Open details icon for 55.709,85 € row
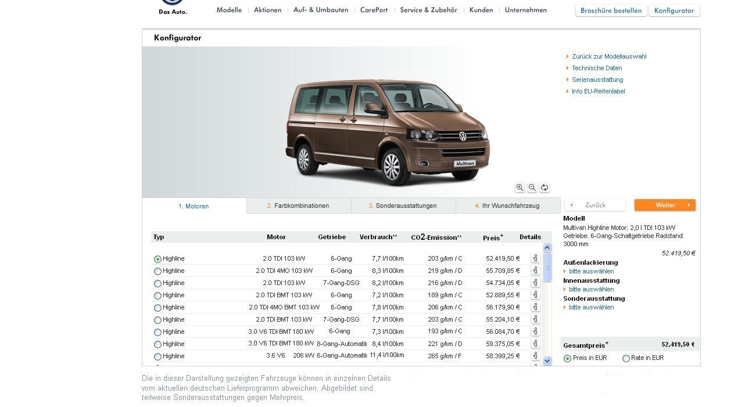The image size is (738, 407). tap(535, 271)
